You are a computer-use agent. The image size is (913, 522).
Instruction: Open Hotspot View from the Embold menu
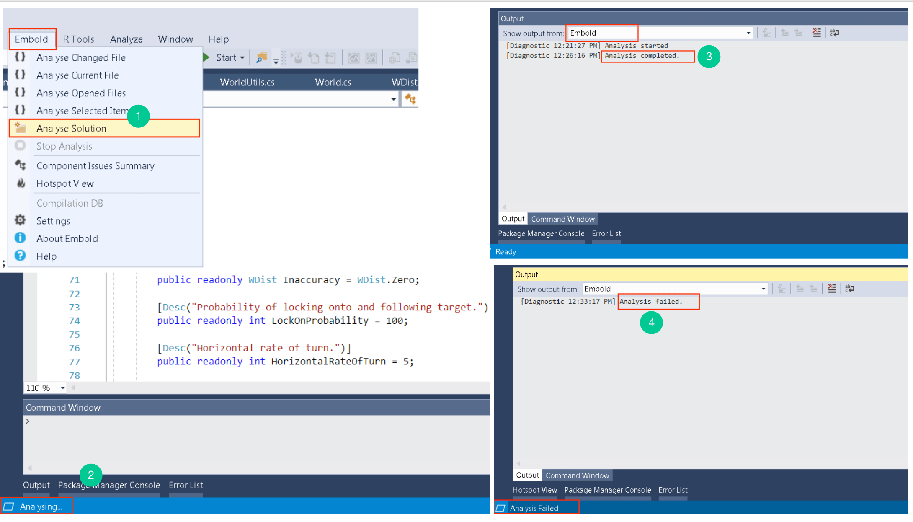(x=65, y=183)
